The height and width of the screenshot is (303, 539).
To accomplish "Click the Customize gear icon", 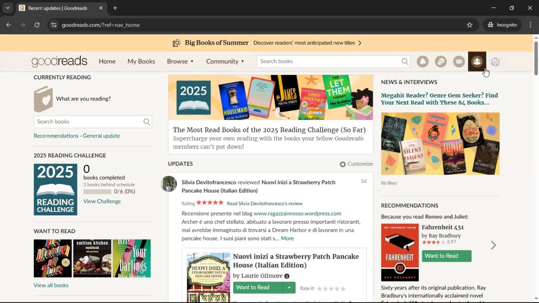I will (x=342, y=164).
